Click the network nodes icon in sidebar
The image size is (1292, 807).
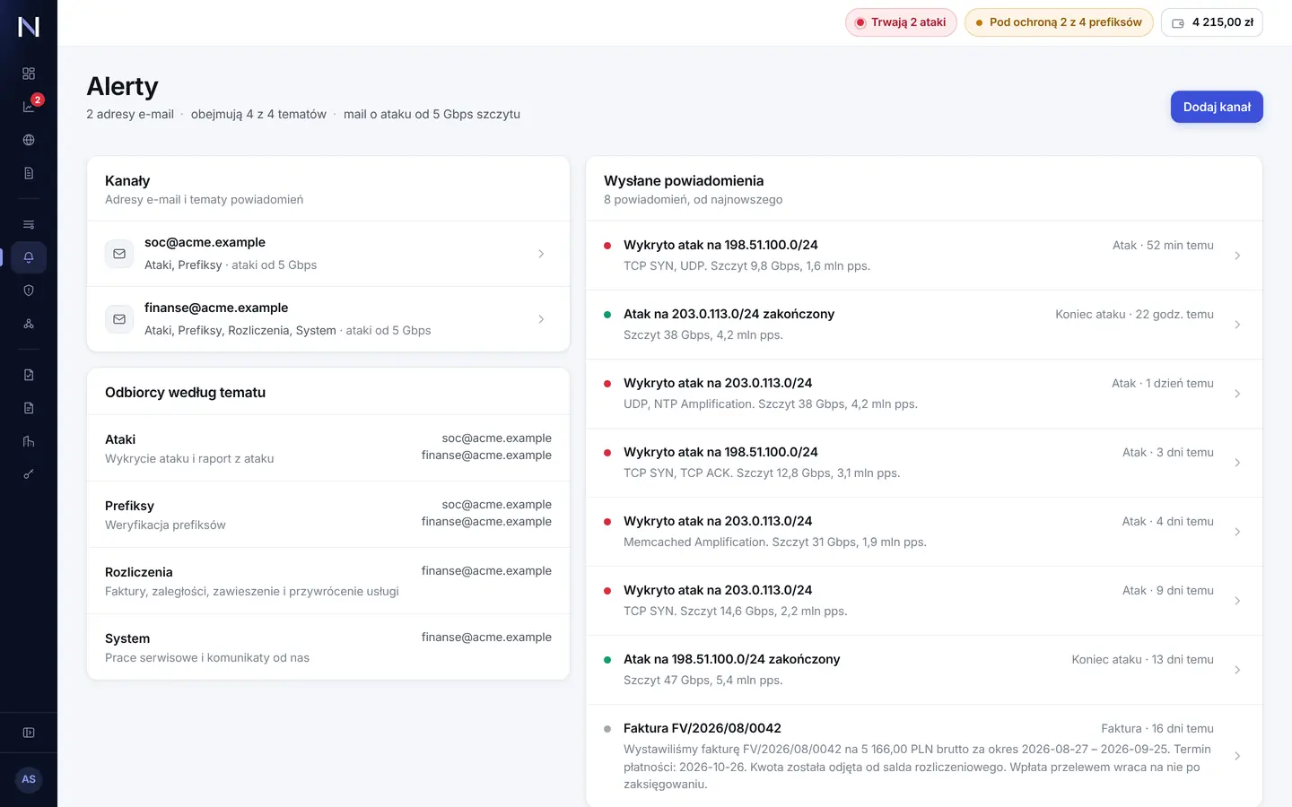point(29,324)
